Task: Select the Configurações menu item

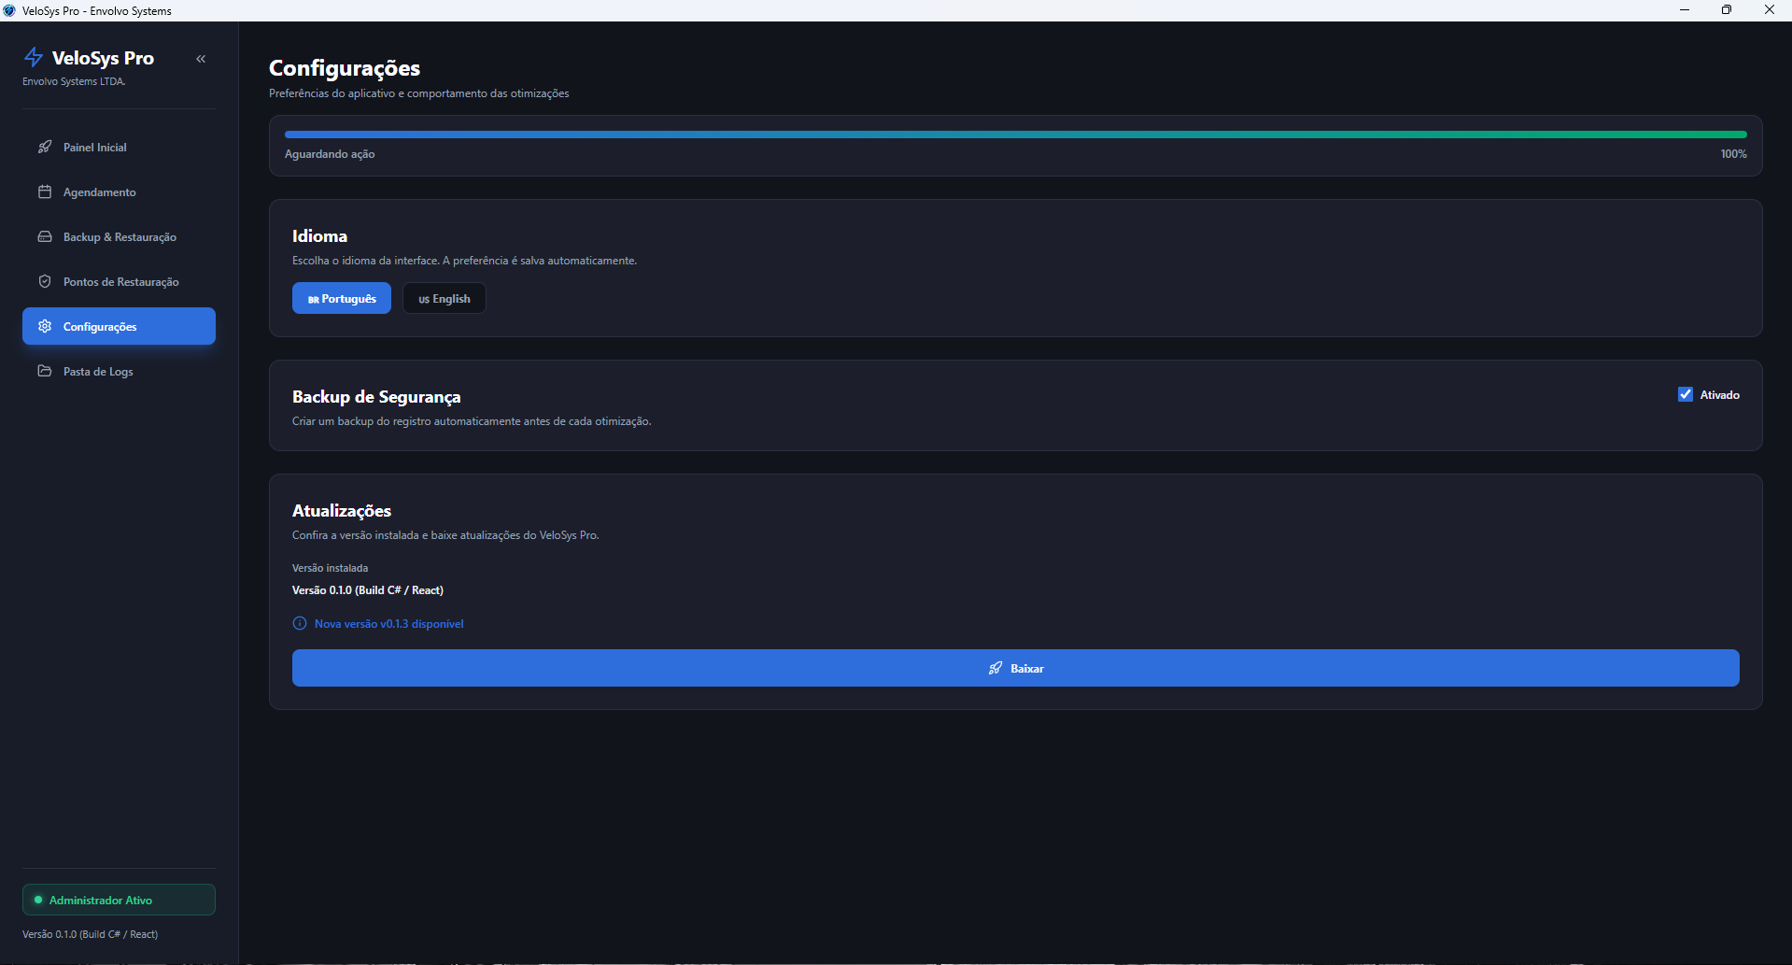Action: [x=119, y=326]
